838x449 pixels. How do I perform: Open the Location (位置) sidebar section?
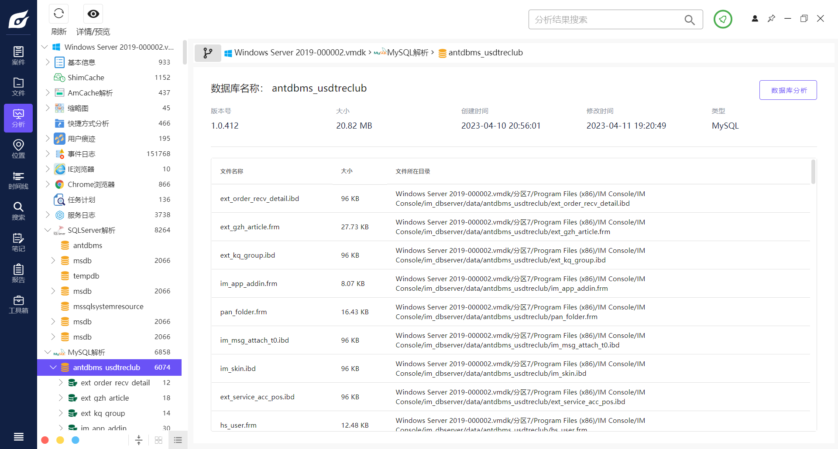click(18, 149)
